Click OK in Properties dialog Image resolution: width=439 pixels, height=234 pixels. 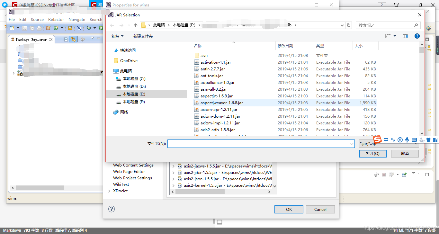pyautogui.click(x=289, y=209)
